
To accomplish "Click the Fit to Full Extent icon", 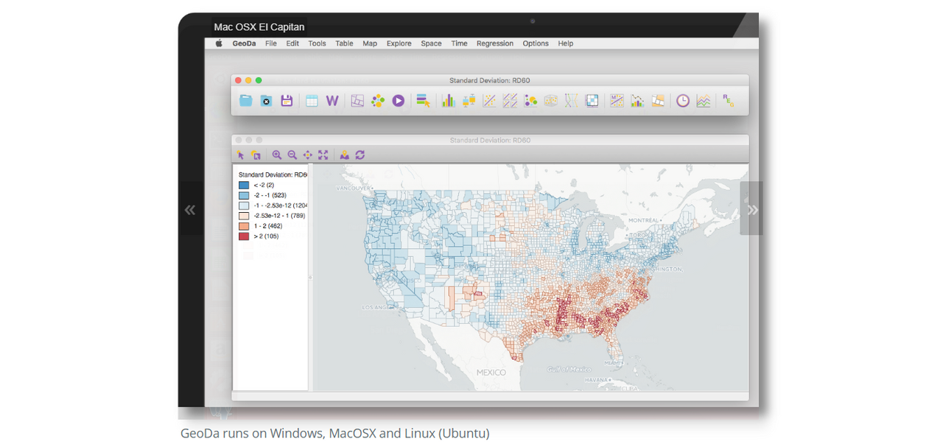I will pos(323,155).
